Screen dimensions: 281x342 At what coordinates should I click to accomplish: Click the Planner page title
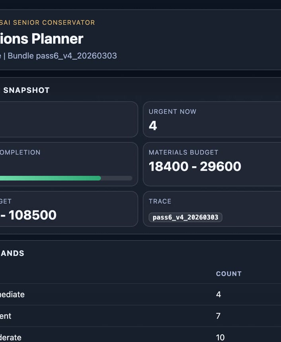click(x=41, y=39)
